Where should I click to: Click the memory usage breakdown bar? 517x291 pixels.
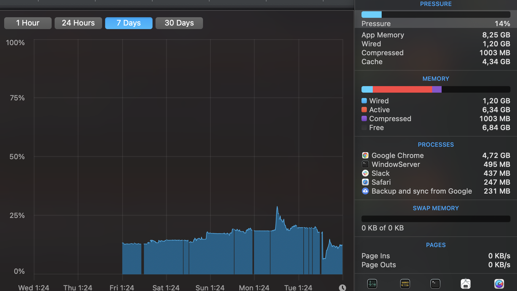[x=436, y=89]
